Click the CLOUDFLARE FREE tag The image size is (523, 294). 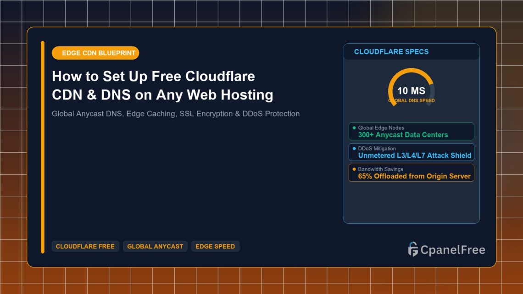(85, 246)
